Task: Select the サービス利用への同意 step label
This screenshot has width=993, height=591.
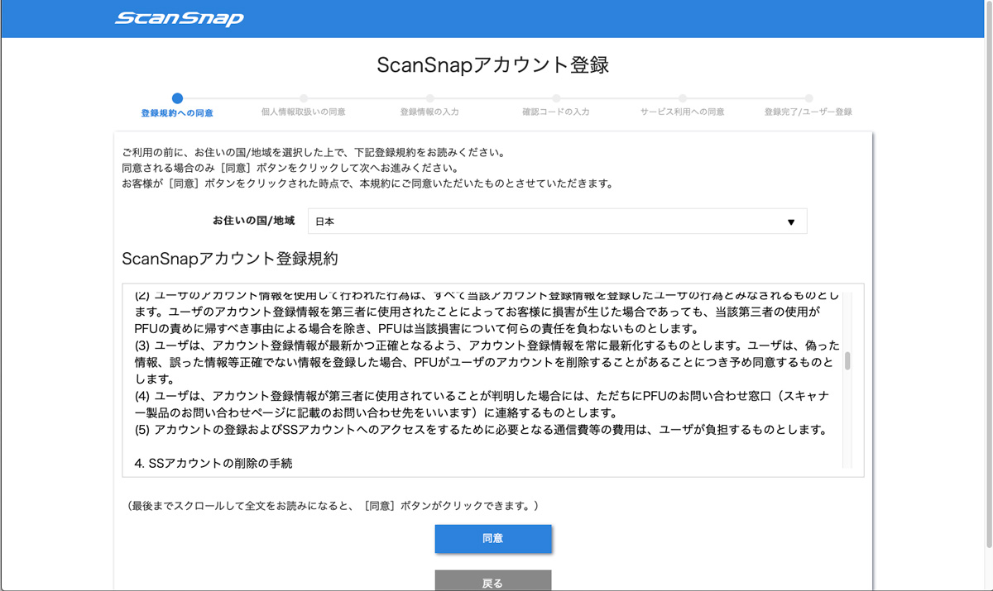Action: click(683, 112)
